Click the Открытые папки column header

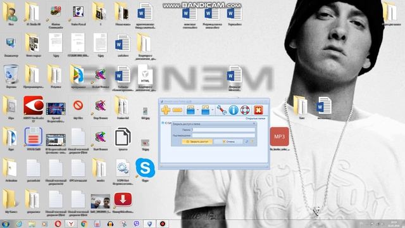pyautogui.click(x=255, y=118)
